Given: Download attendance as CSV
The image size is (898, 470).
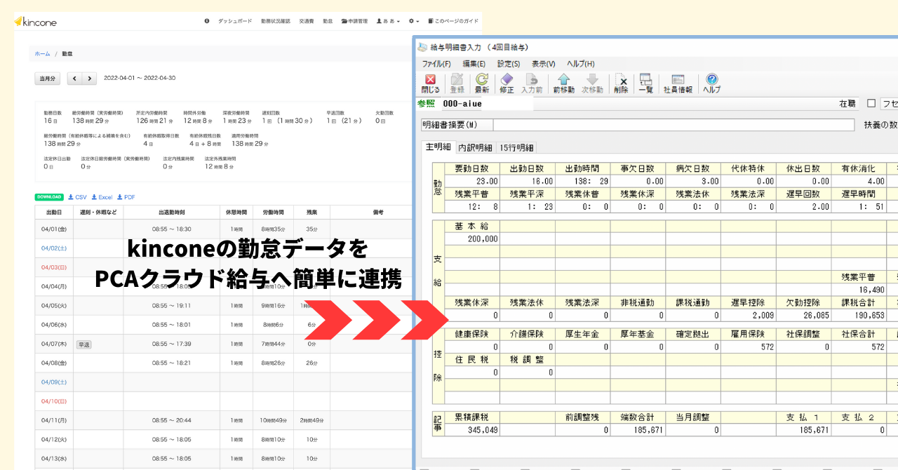Looking at the screenshot, I should (x=77, y=197).
